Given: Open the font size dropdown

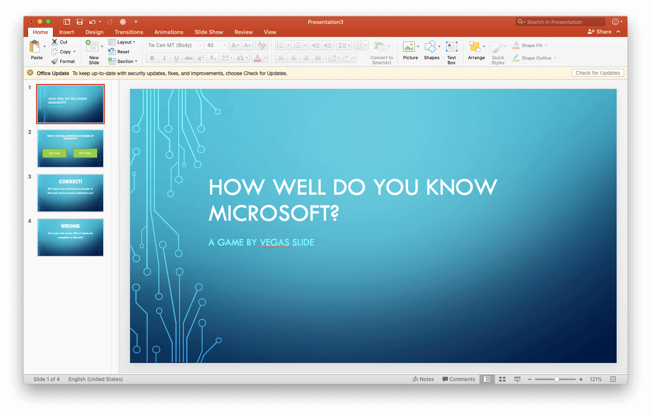Looking at the screenshot, I should click(224, 45).
